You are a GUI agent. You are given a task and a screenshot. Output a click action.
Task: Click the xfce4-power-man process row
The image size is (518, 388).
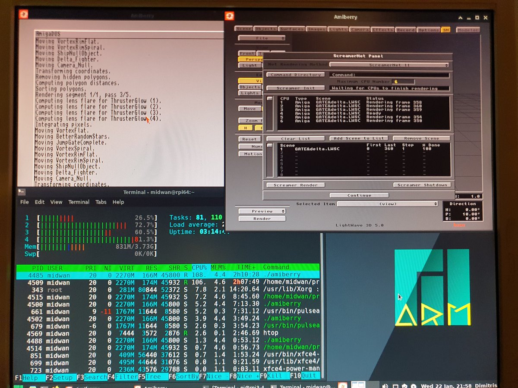168,369
